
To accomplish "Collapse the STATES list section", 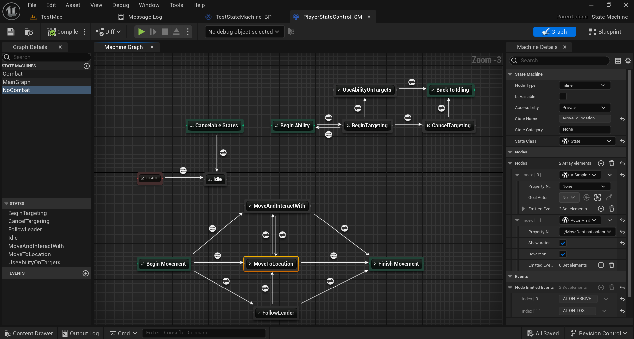I will [x=6, y=204].
